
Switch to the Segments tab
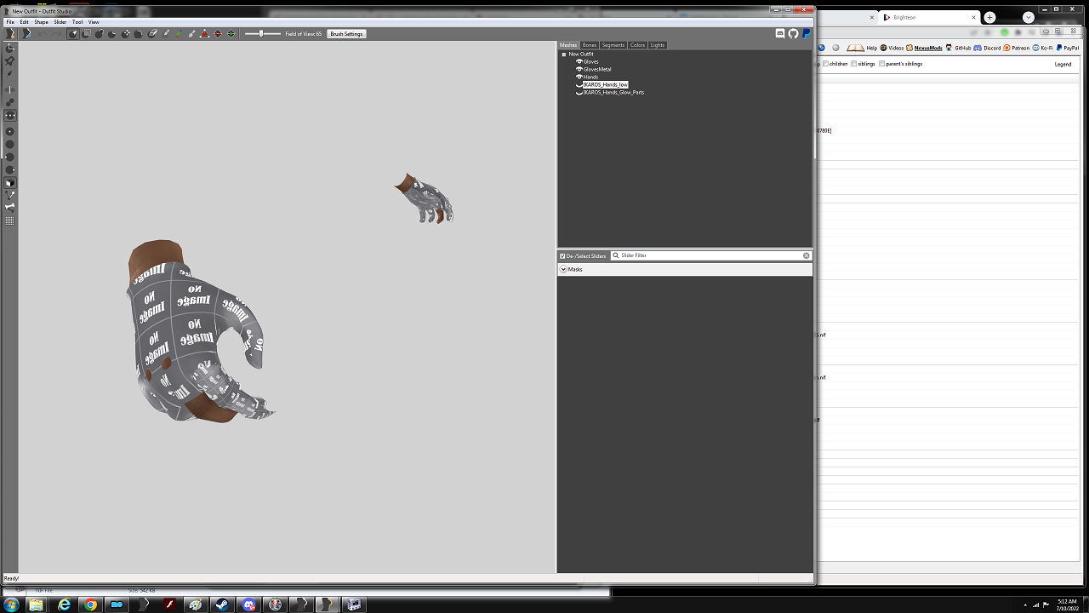(613, 45)
